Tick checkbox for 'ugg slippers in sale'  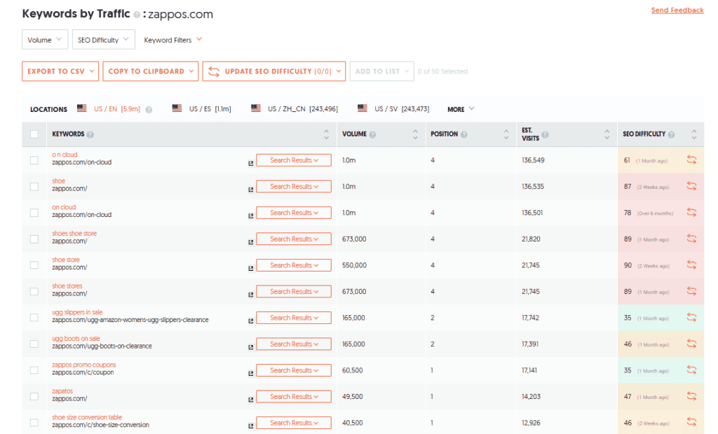pyautogui.click(x=34, y=317)
